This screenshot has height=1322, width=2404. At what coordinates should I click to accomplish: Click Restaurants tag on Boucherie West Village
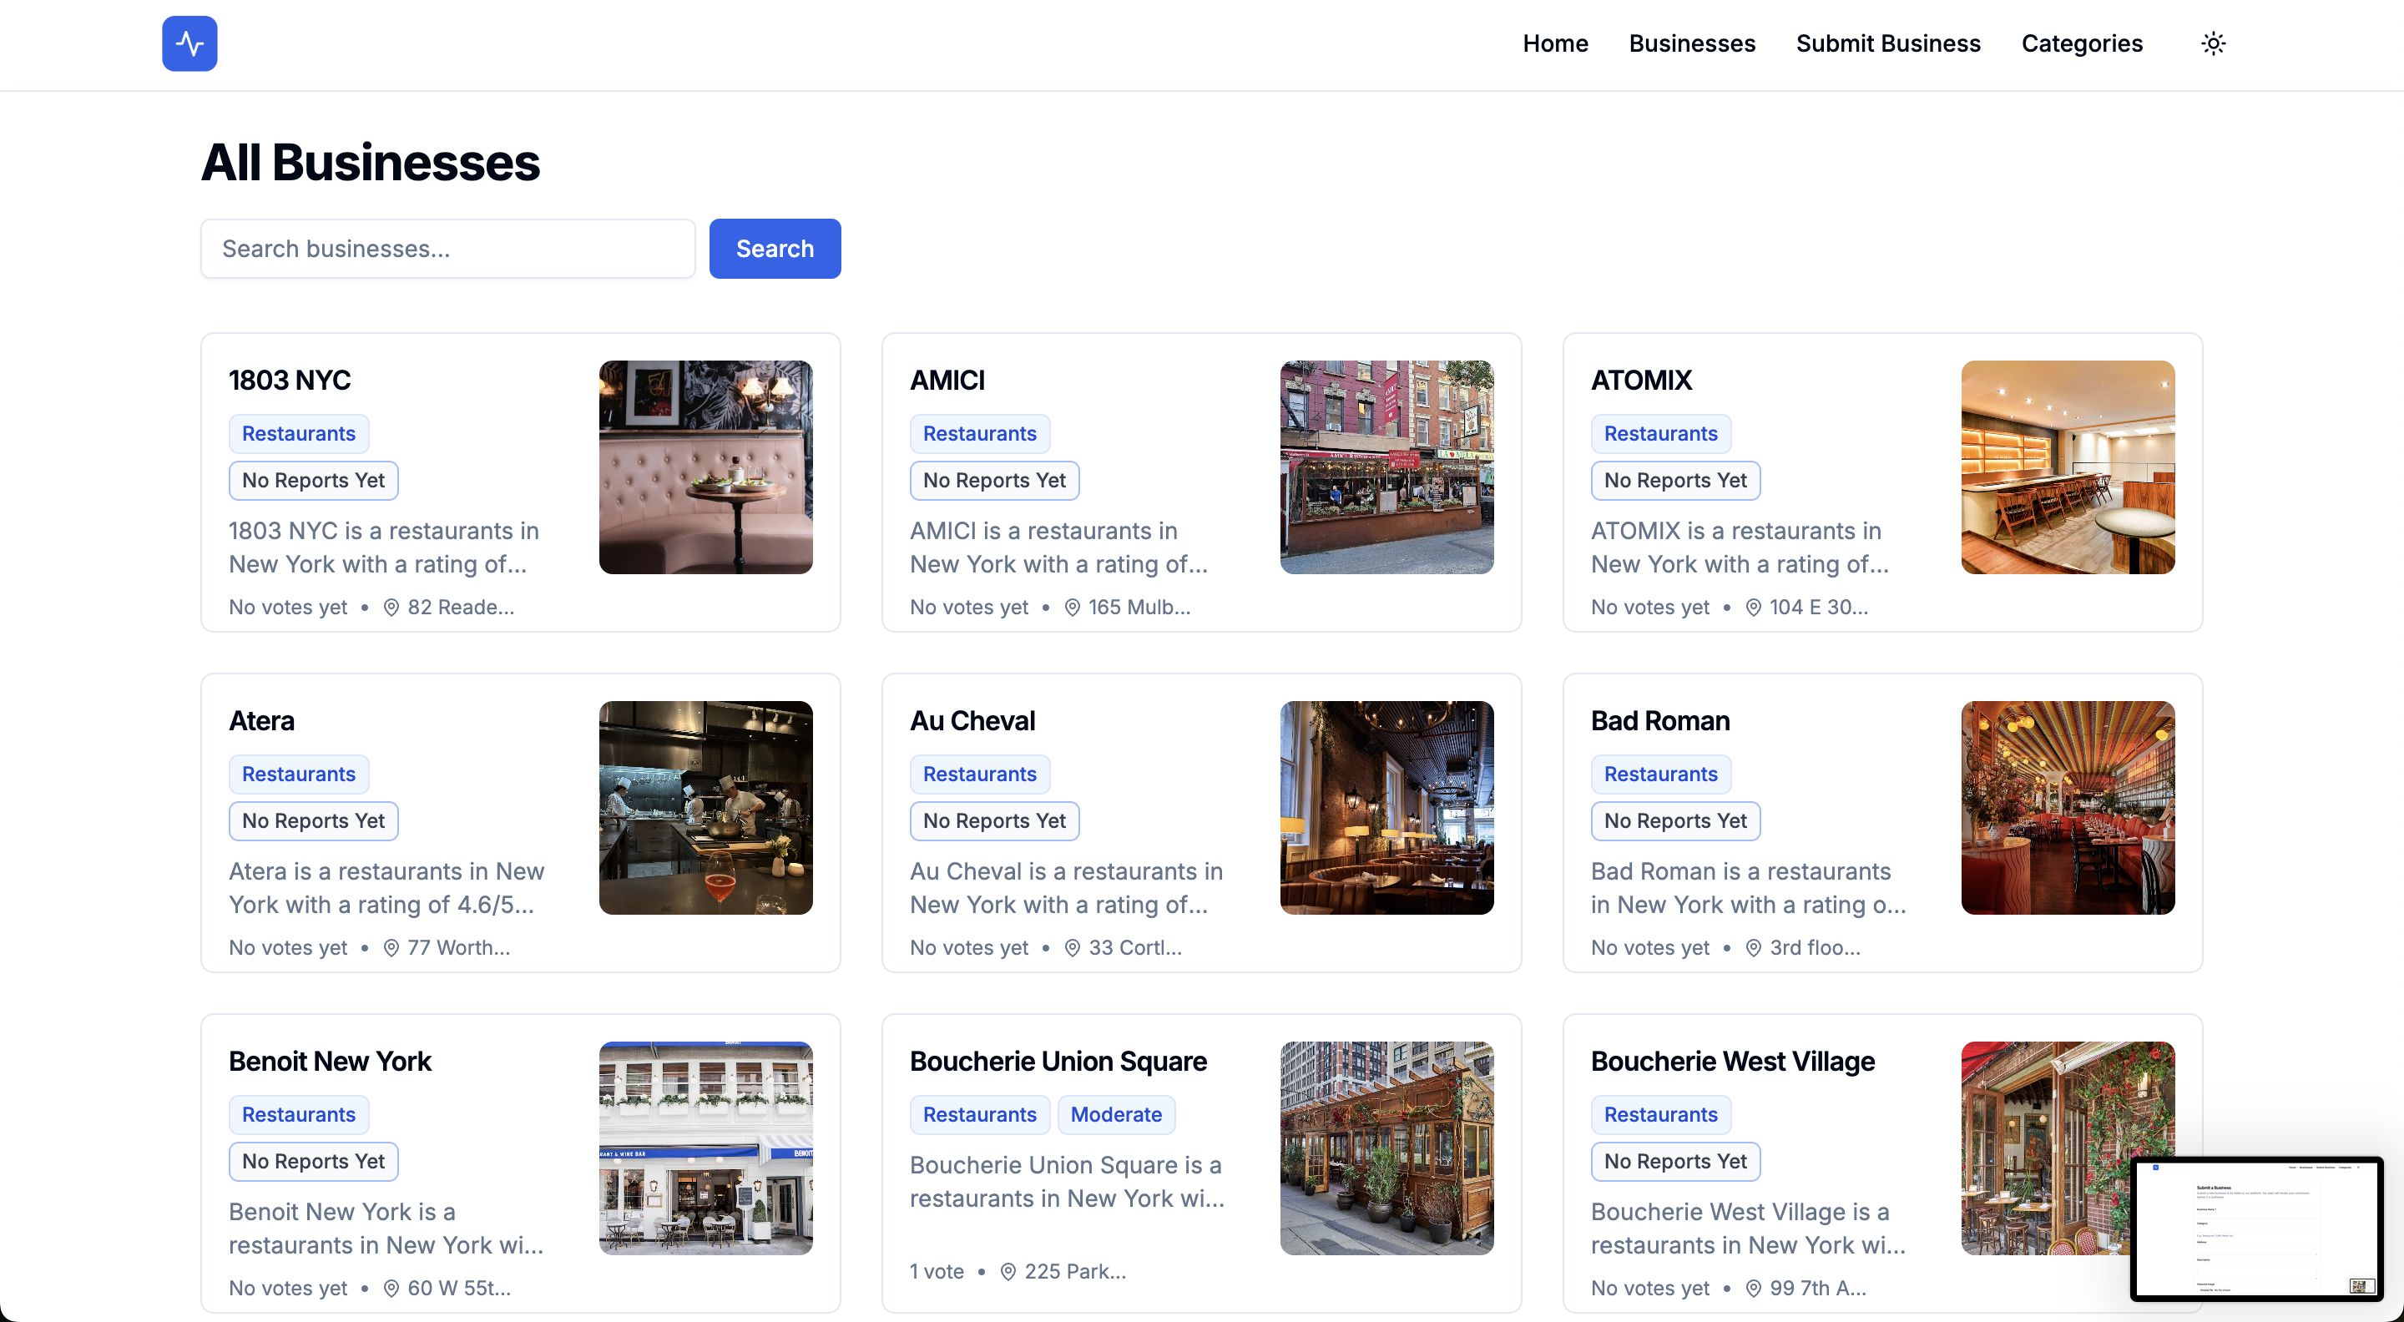[1661, 1115]
